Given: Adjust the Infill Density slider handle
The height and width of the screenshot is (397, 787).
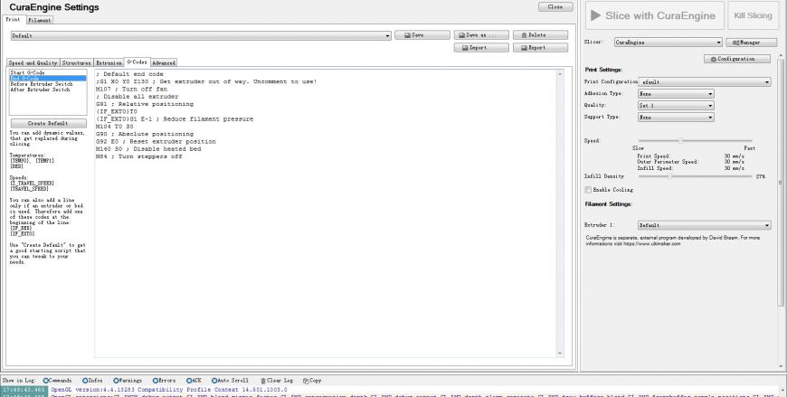Looking at the screenshot, I should pos(668,176).
